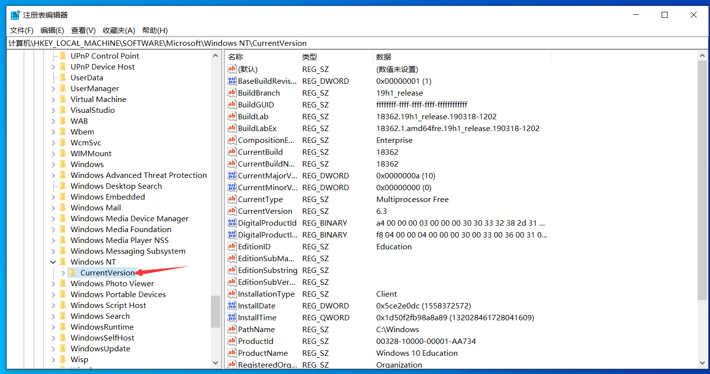Click the tree pane scroll-up arrow
This screenshot has height=374, width=710.
[215, 56]
